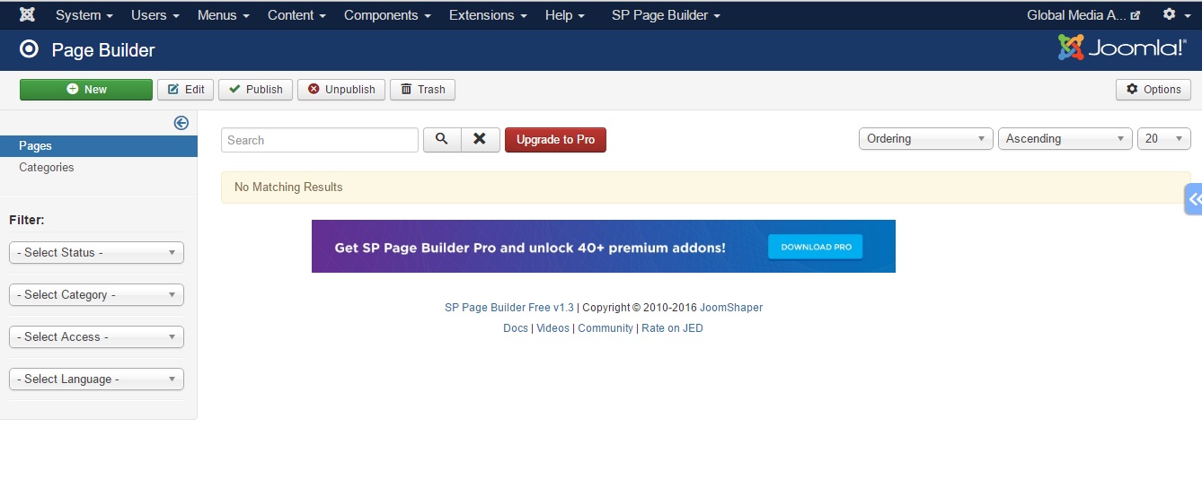The height and width of the screenshot is (497, 1202).
Task: Open the Rate on JED link
Action: [672, 328]
